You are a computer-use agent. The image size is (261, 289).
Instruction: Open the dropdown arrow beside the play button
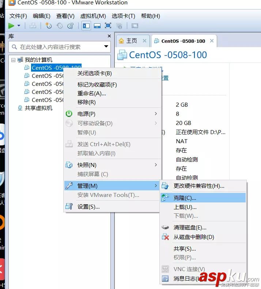pos(19,26)
